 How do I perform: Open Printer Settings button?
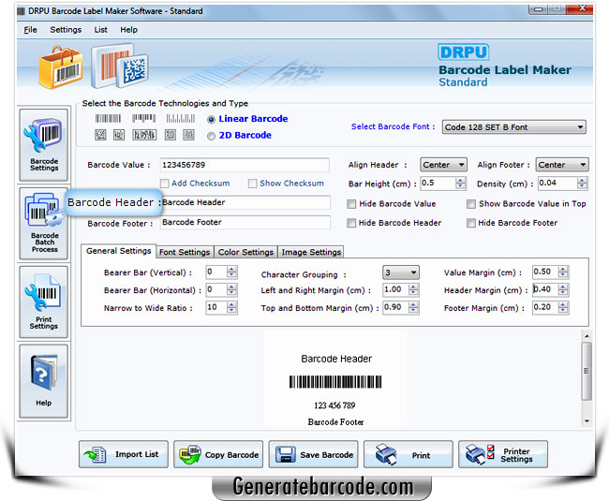coord(503,454)
